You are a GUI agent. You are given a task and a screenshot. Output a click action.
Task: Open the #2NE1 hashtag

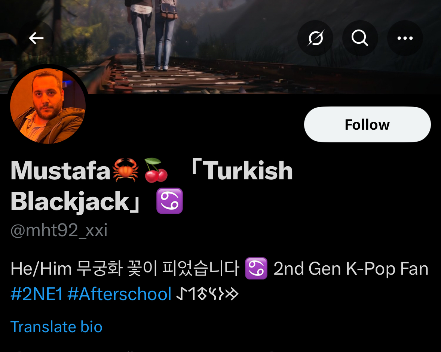[37, 294]
